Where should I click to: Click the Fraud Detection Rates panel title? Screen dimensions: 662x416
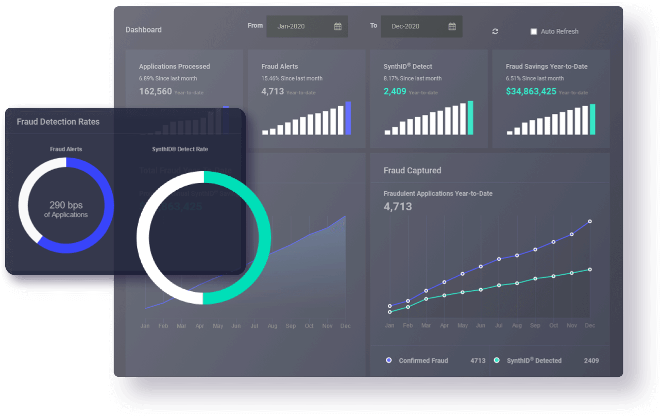point(58,122)
